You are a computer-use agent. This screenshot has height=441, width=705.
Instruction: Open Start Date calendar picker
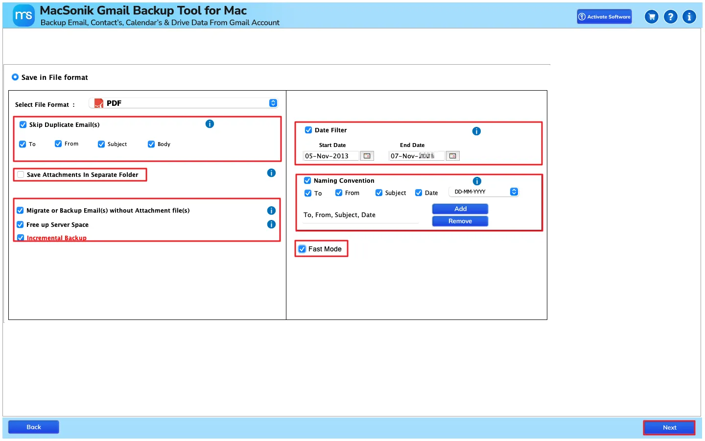pyautogui.click(x=367, y=156)
